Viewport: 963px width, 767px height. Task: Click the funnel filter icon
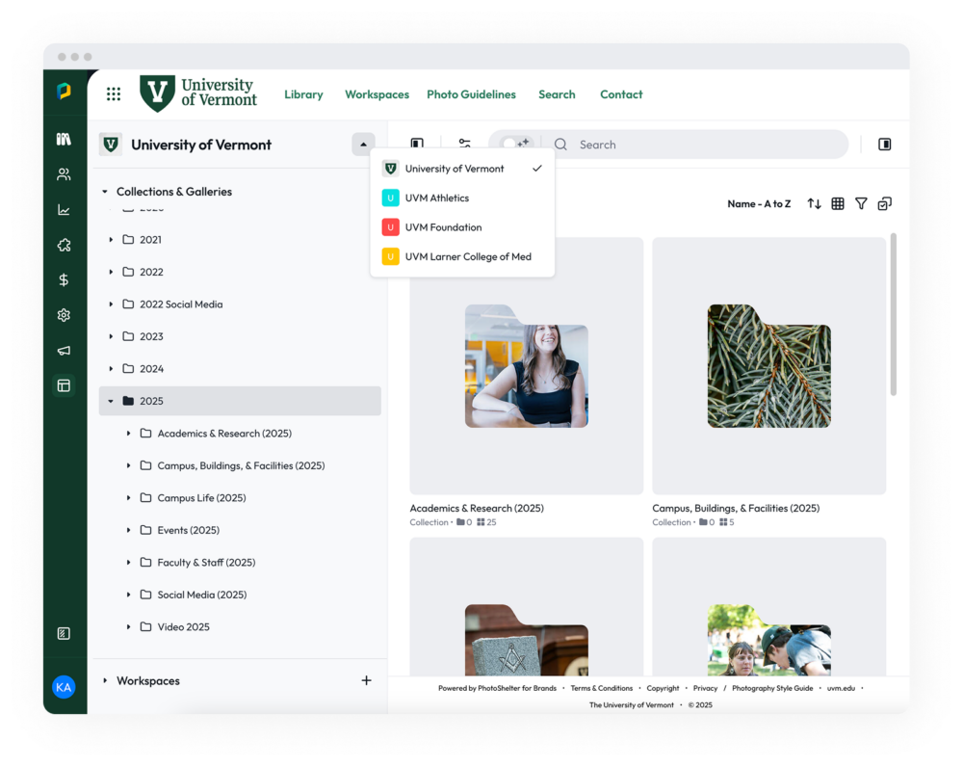click(861, 204)
